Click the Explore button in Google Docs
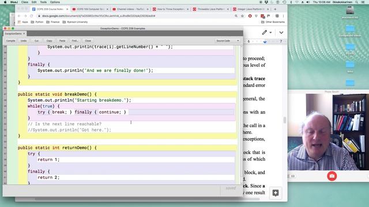Viewport: 369px width, 207px height. [276, 193]
